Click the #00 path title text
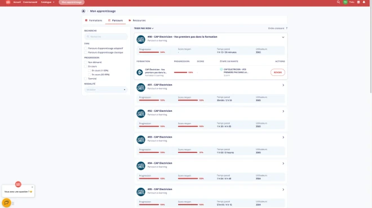Screen dimensions: 372x208 [182, 37]
